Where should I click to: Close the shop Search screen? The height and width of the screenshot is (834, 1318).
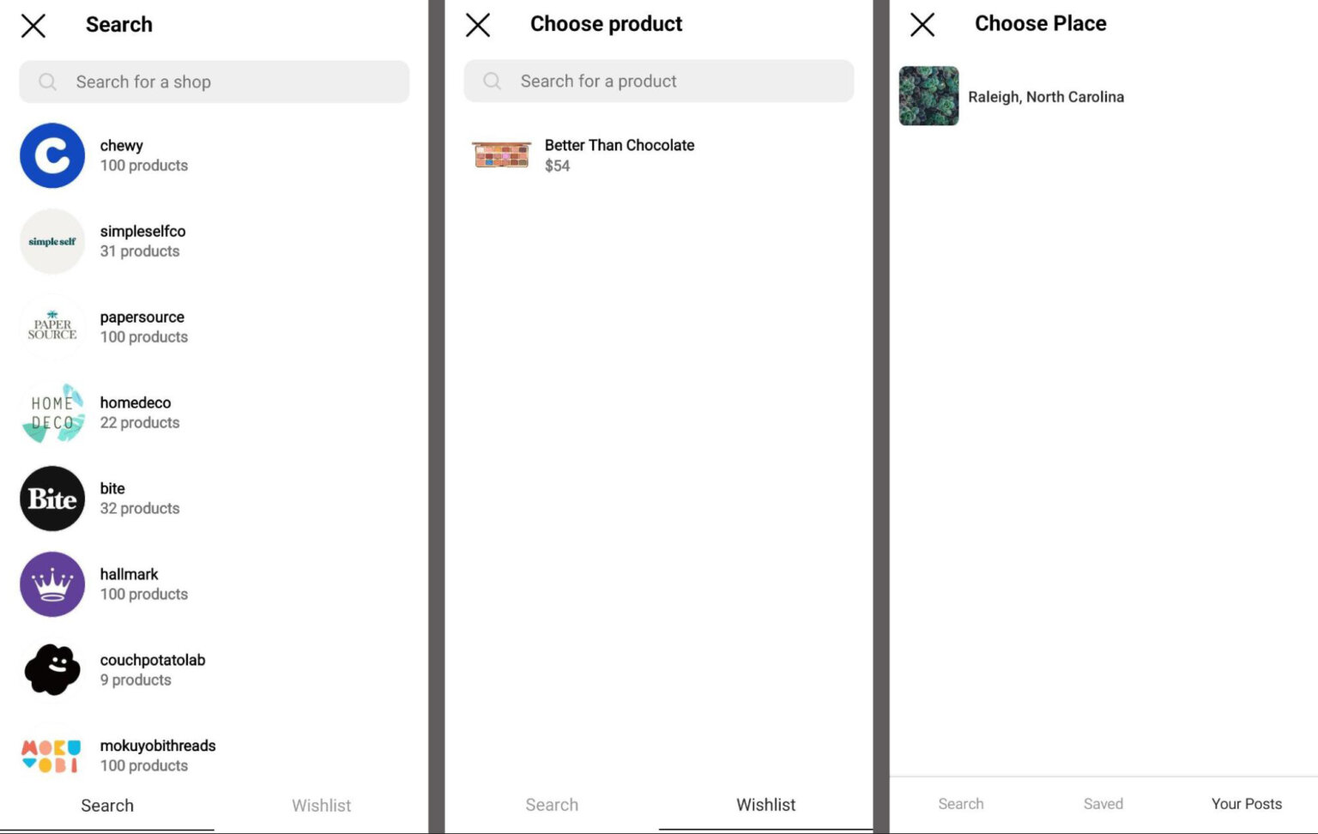click(x=33, y=26)
